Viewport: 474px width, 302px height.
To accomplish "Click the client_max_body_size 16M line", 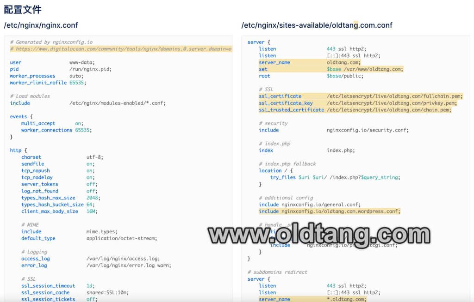I will tap(59, 211).
